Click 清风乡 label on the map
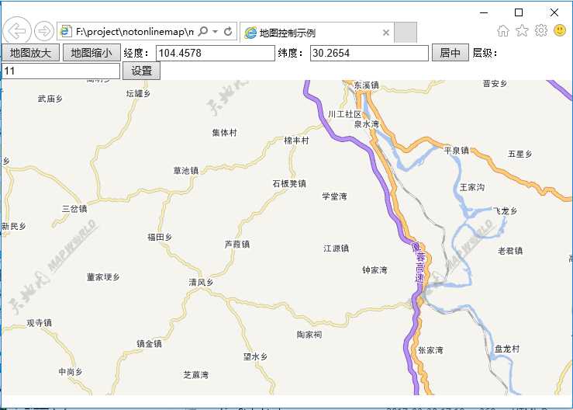Screen dimensions: 573x410 [201, 282]
